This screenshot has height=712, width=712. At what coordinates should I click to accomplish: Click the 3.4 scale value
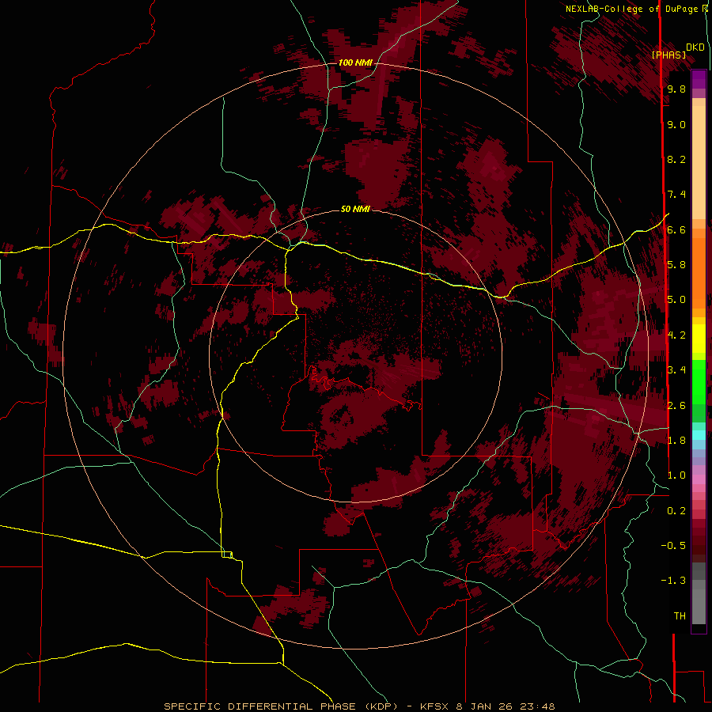pos(676,370)
